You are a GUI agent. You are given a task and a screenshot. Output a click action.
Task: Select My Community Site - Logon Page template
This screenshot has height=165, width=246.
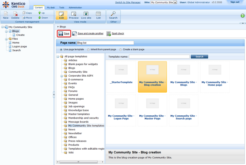click(x=121, y=110)
